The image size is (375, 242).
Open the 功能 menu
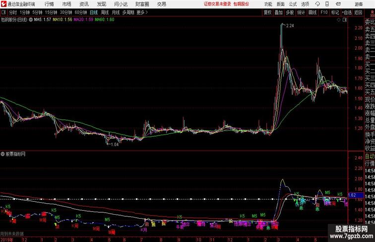click(268, 4)
